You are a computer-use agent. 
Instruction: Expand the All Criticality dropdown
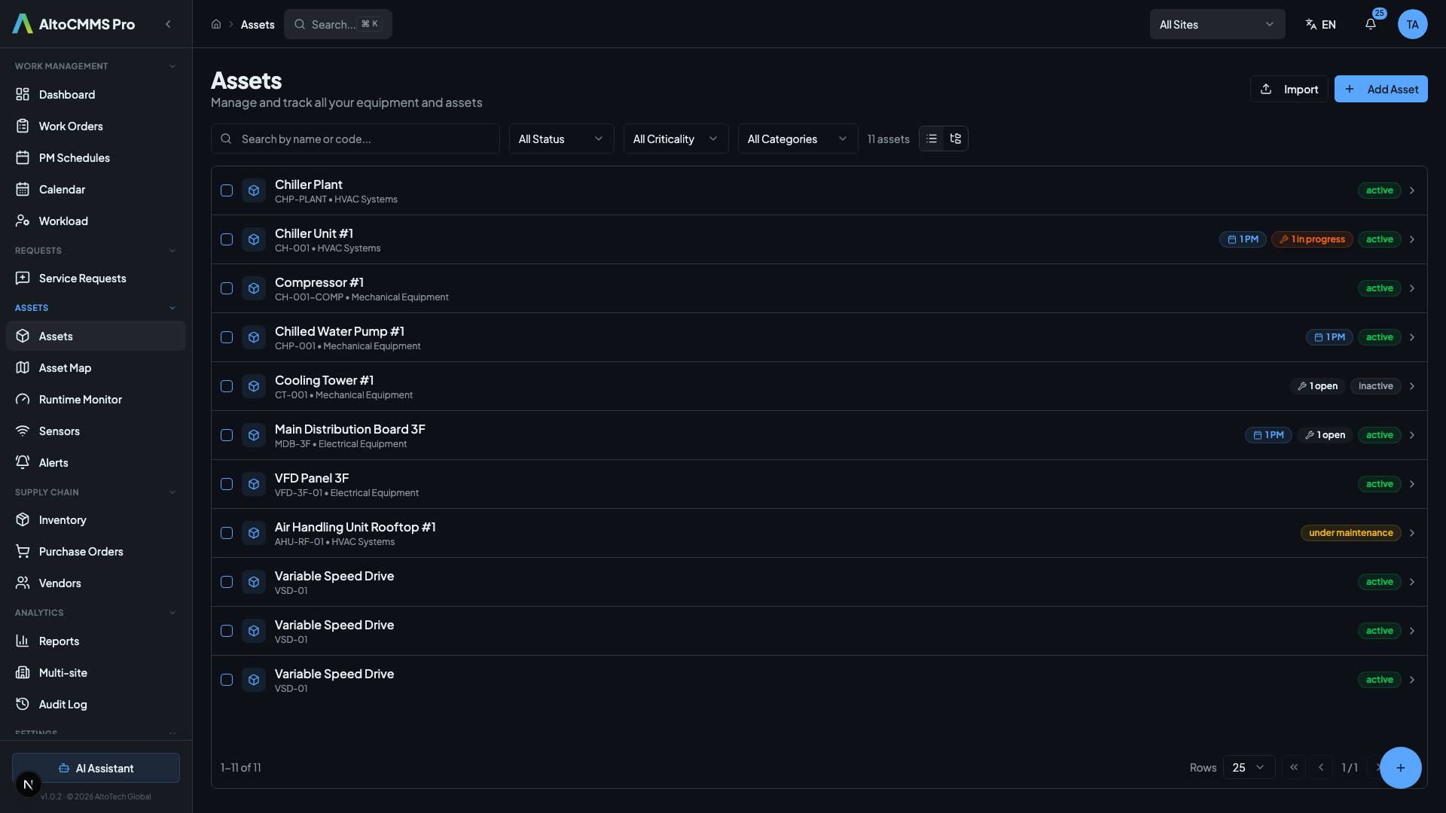click(x=676, y=139)
